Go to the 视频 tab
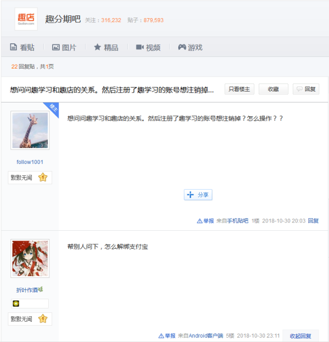The image size is (329, 342). [148, 47]
